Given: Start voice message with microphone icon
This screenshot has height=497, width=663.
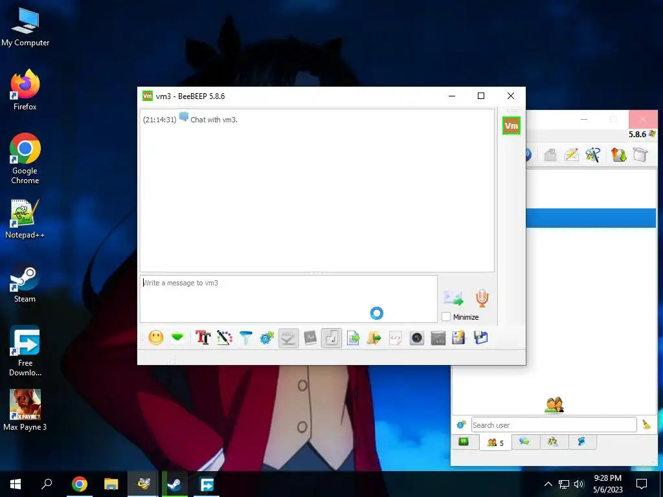Looking at the screenshot, I should 482,298.
